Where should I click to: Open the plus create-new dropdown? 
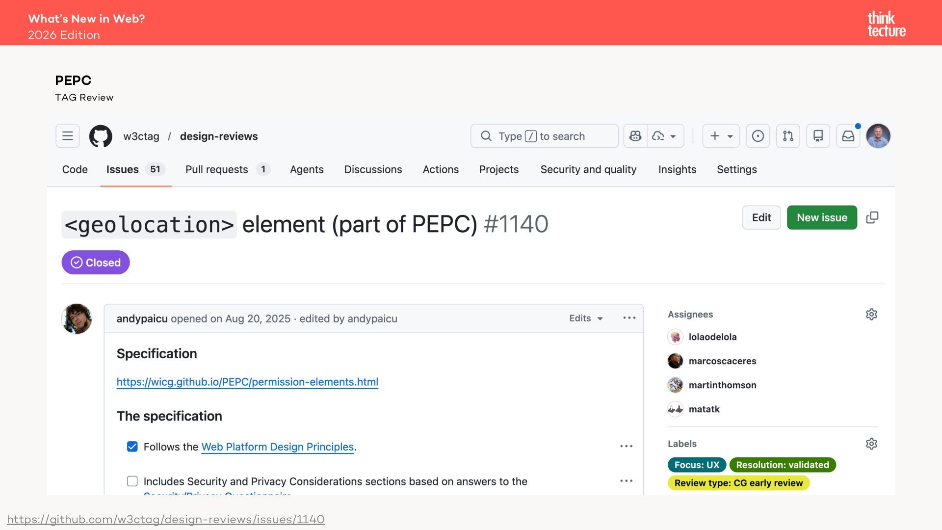pyautogui.click(x=721, y=136)
